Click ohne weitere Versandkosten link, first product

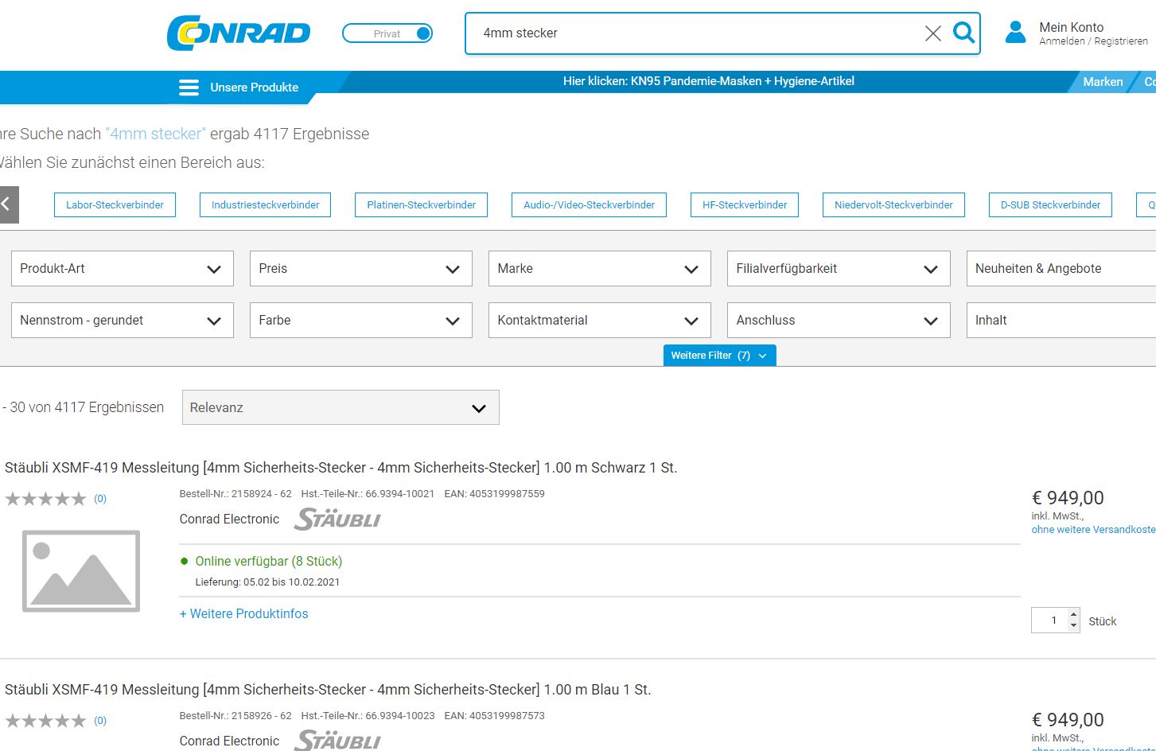1093,530
